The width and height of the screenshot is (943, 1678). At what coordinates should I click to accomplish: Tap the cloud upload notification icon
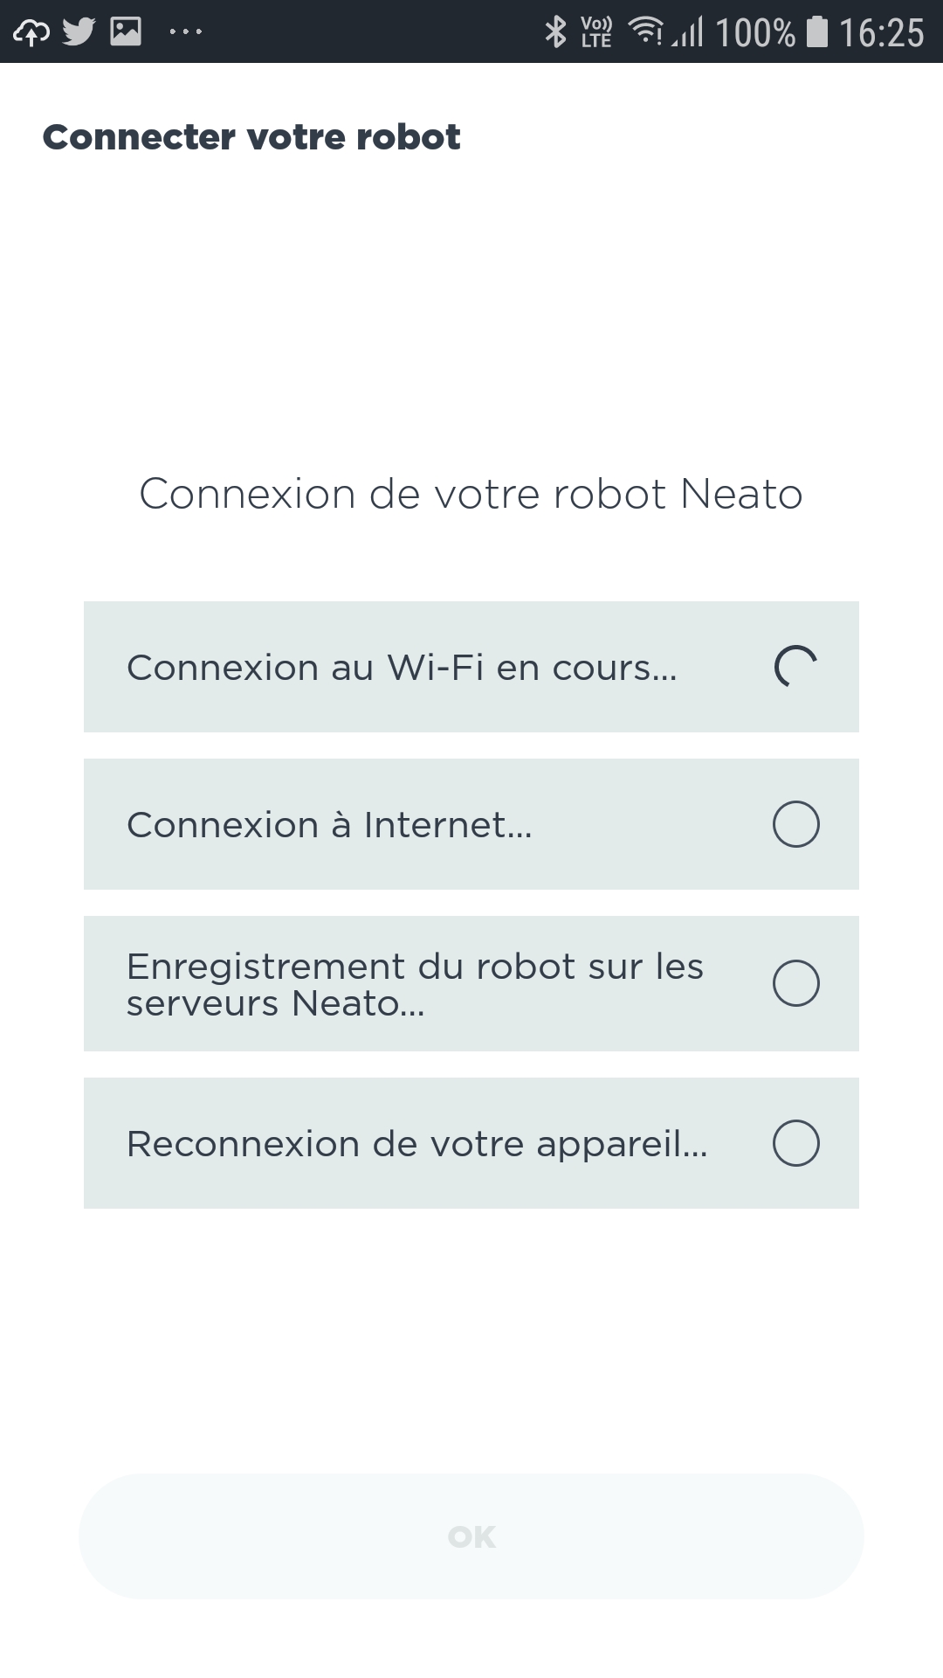point(31,32)
